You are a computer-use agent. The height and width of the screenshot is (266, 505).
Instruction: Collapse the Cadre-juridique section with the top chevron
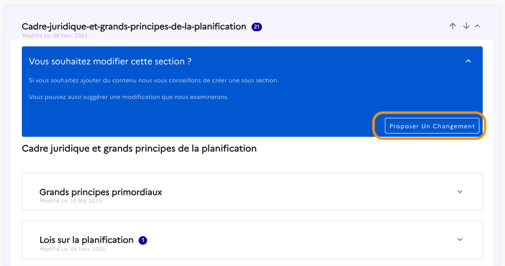click(x=477, y=26)
